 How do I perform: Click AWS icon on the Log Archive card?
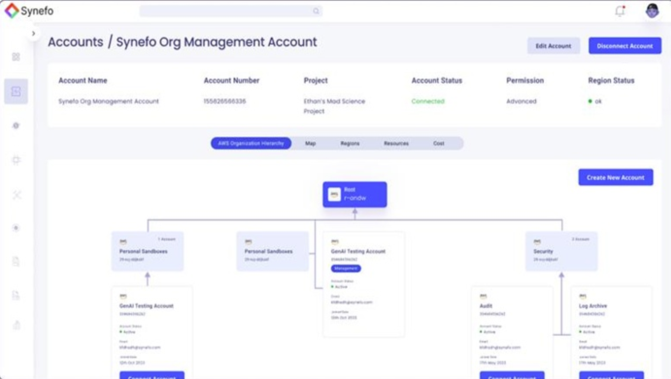tap(582, 296)
